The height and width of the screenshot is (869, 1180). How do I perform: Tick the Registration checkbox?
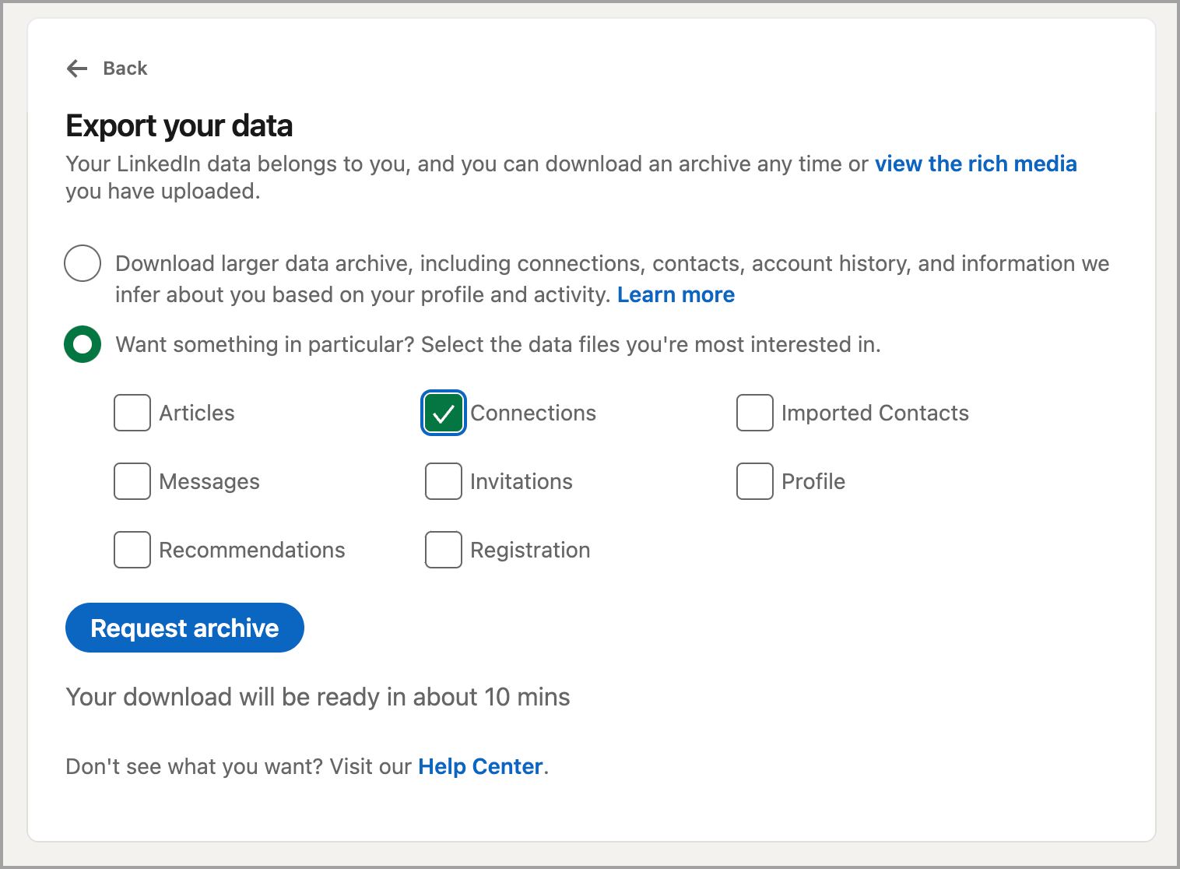point(444,550)
